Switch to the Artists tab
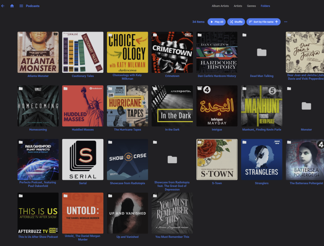Viewport: 324px width, 246px height. click(x=238, y=6)
